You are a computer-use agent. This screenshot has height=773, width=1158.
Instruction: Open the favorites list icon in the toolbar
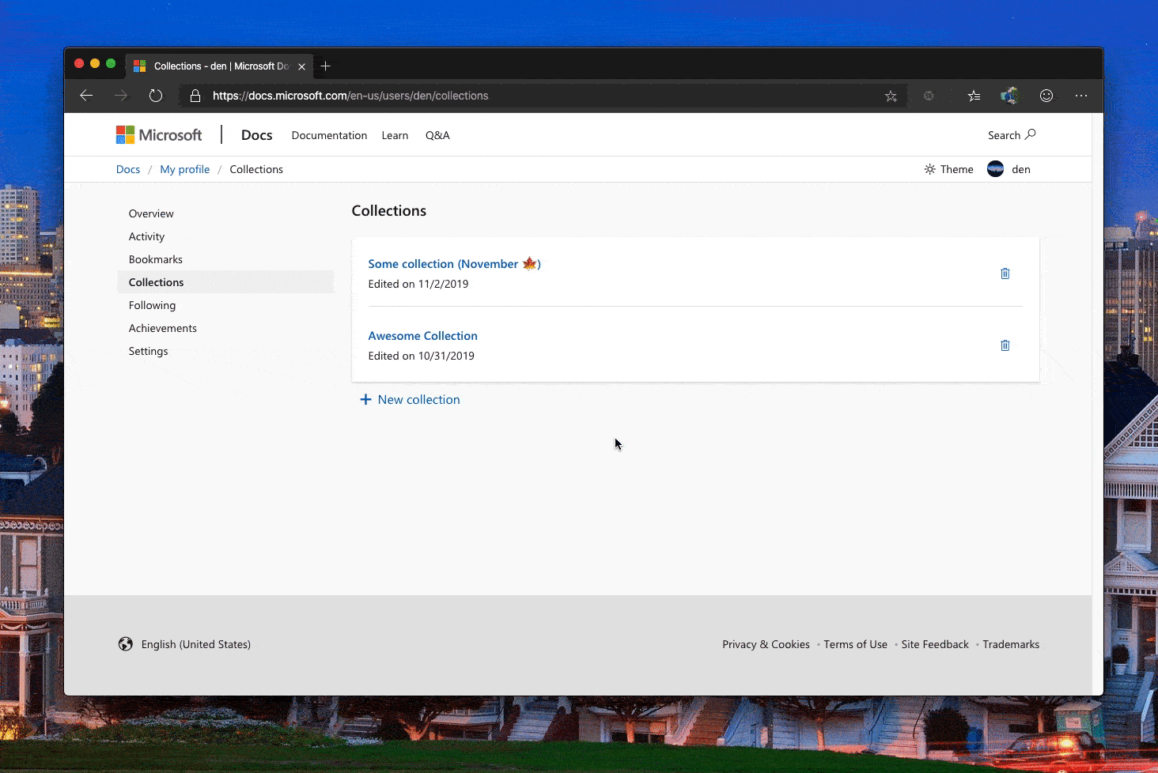(x=974, y=96)
